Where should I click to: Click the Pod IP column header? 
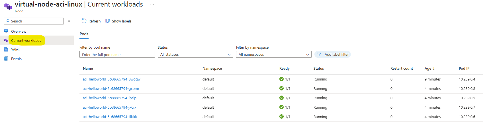464,69
